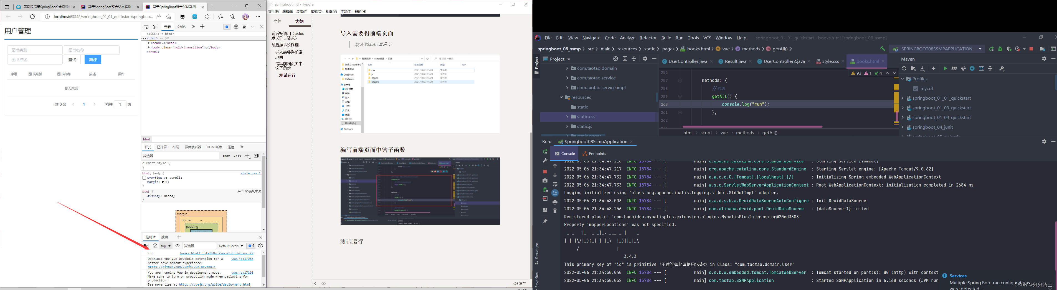
Task: Toggle :hov element state panel
Action: [x=227, y=156]
